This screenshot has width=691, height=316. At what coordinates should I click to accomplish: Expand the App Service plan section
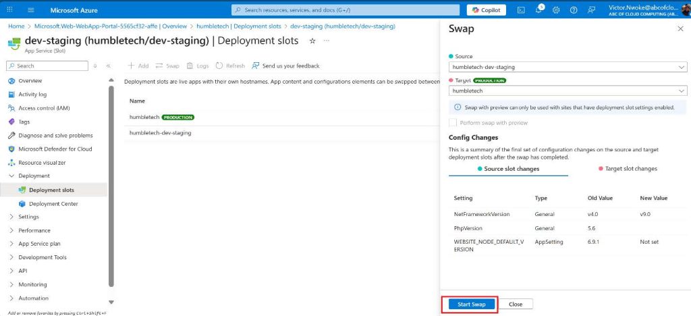[11, 244]
